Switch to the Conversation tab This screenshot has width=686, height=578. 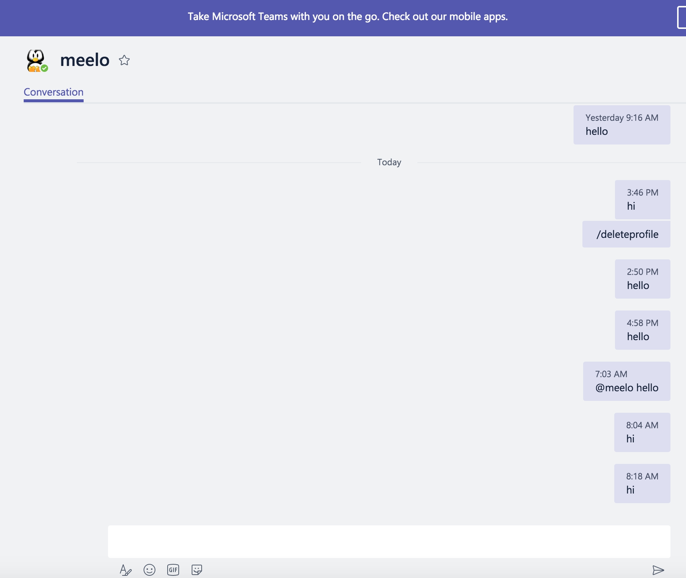[53, 92]
